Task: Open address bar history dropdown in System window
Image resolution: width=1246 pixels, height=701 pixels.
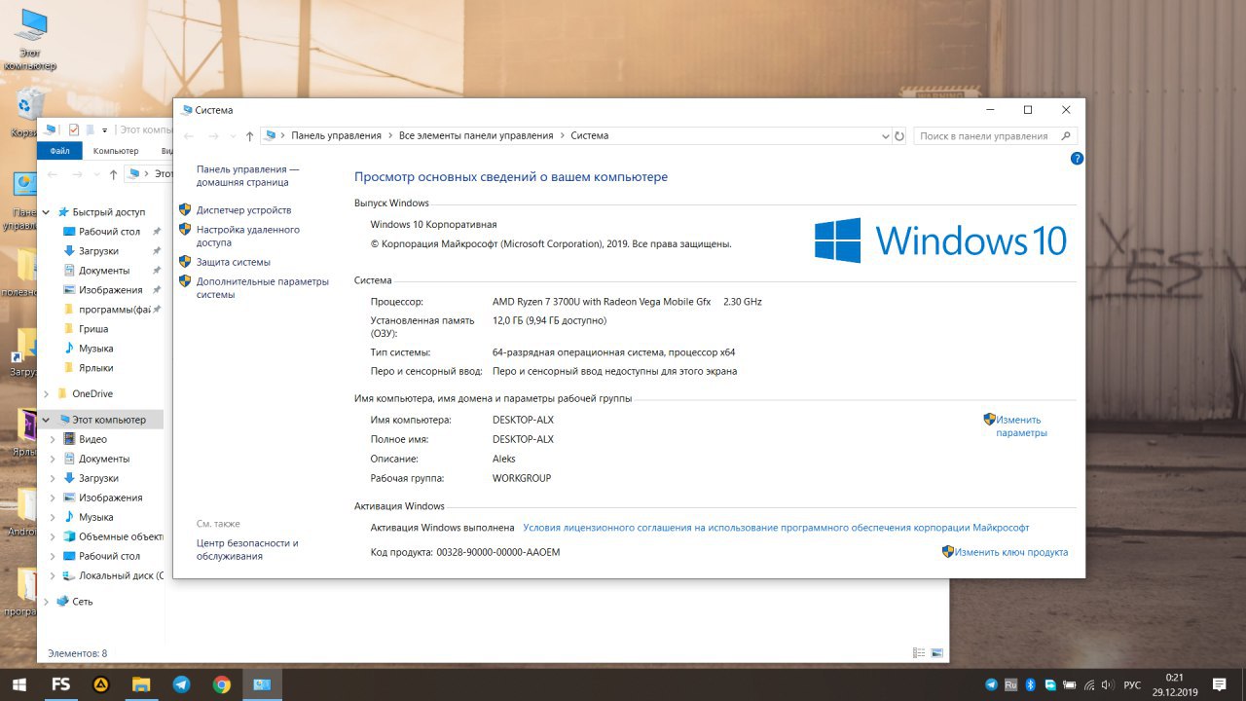Action: click(884, 136)
